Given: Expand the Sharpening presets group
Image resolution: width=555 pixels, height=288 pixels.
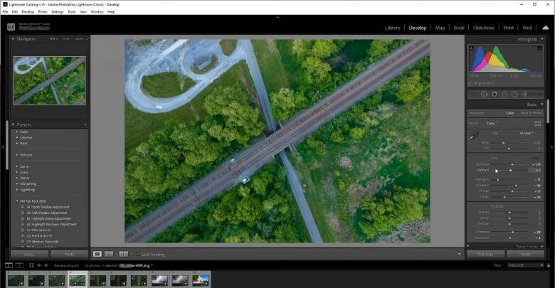Looking at the screenshot, I should [17, 184].
